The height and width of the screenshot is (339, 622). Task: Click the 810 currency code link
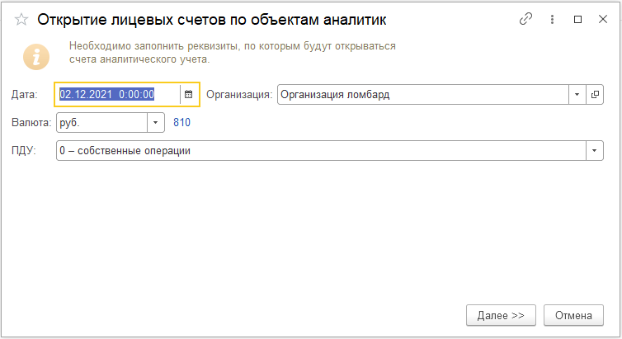(x=181, y=123)
